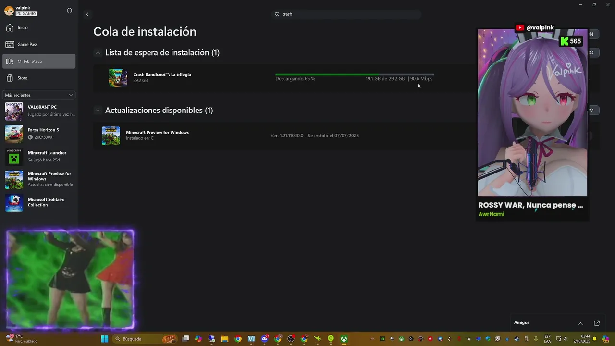The width and height of the screenshot is (615, 346).
Task: Open Forza Horizon 5 from recent games
Action: pyautogui.click(x=39, y=134)
